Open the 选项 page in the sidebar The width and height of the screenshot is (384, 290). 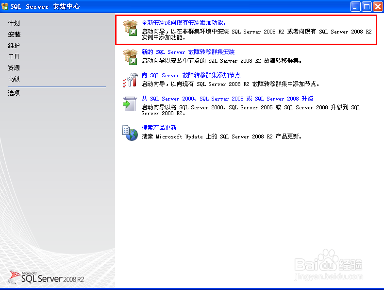[14, 93]
